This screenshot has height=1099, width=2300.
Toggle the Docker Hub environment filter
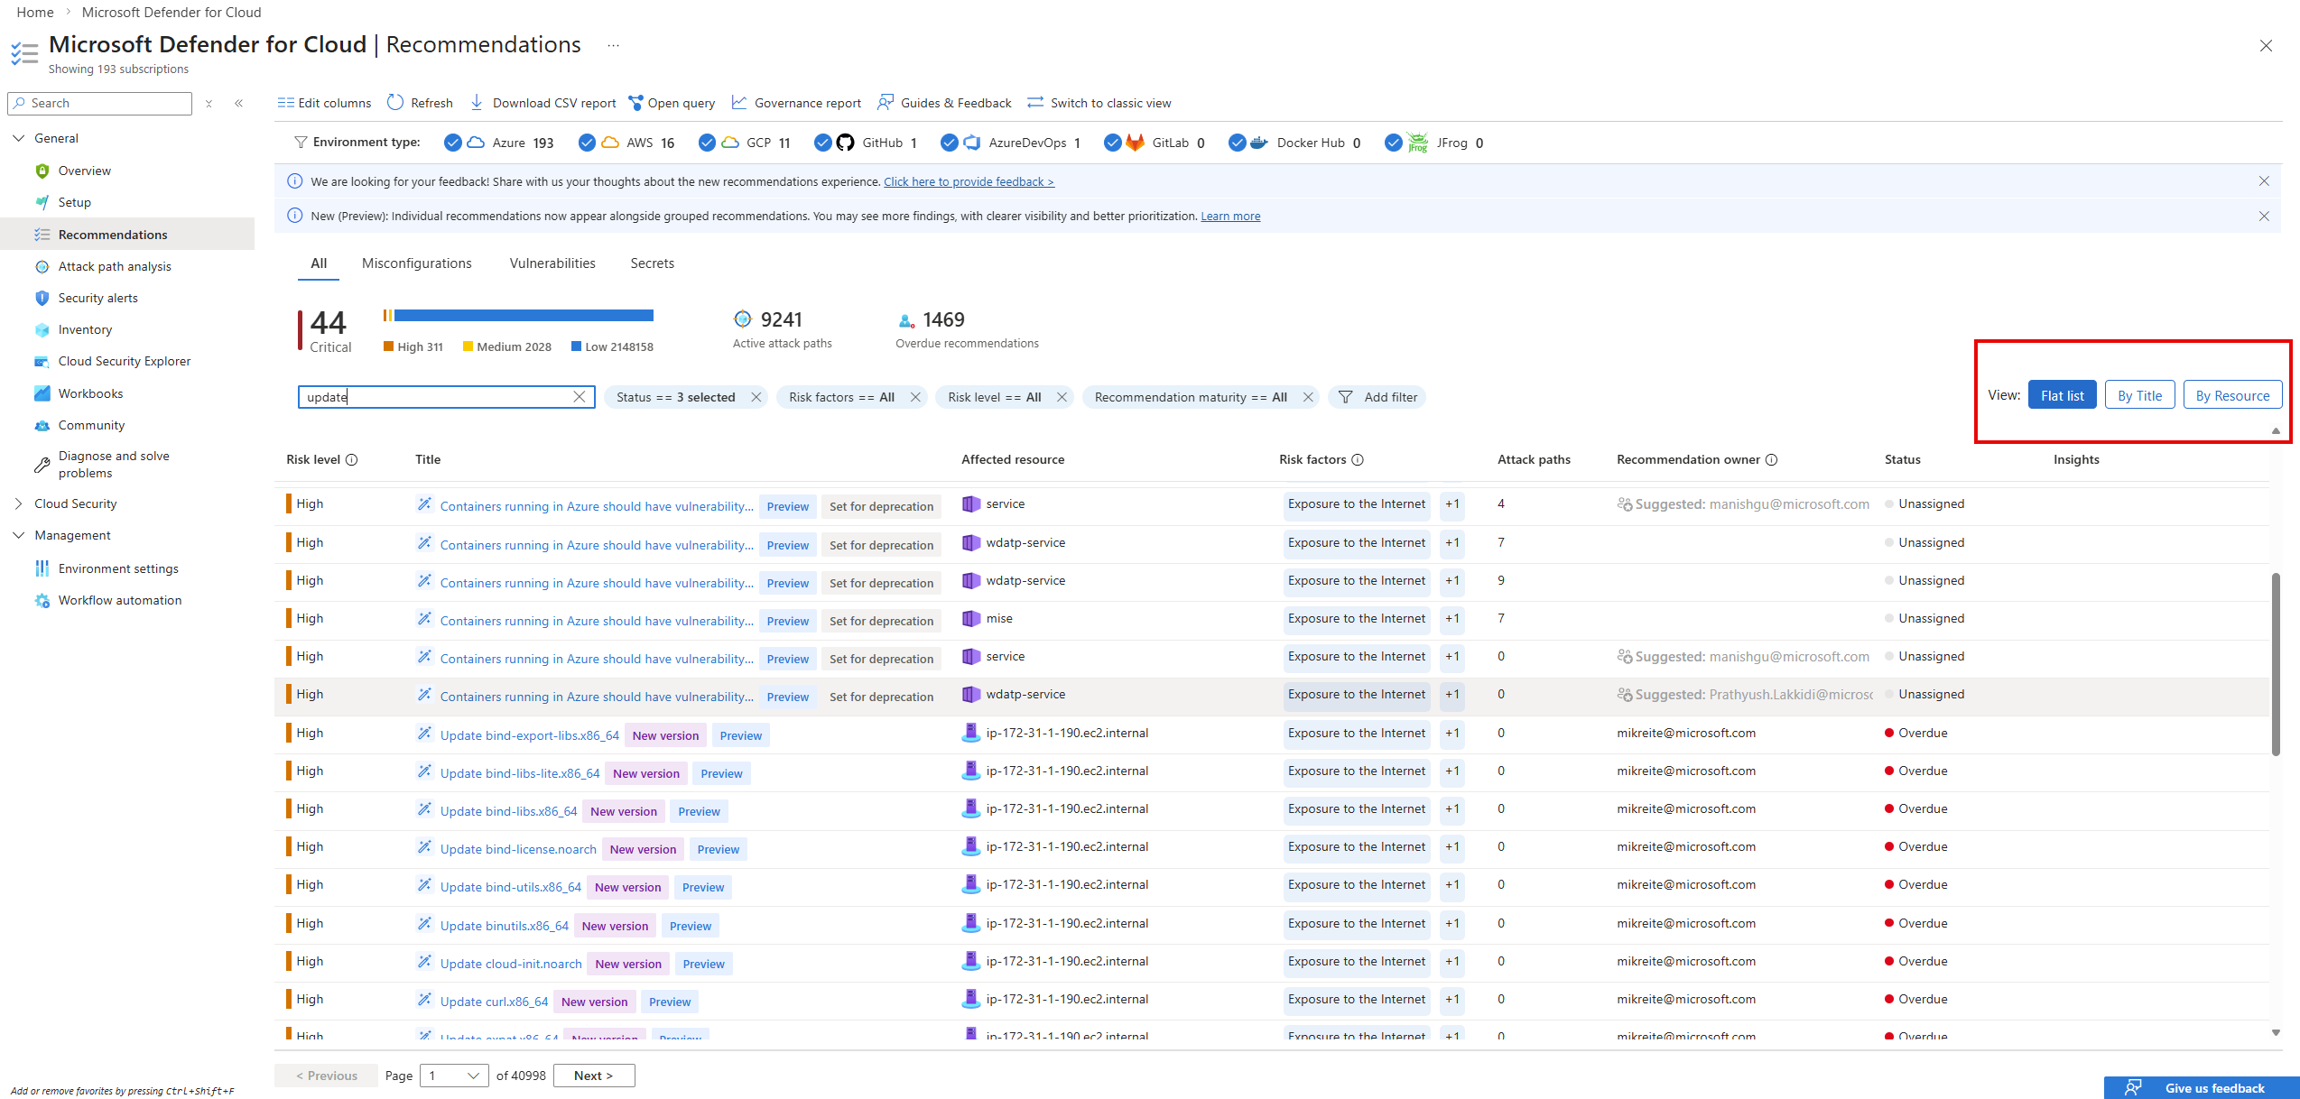(1238, 143)
